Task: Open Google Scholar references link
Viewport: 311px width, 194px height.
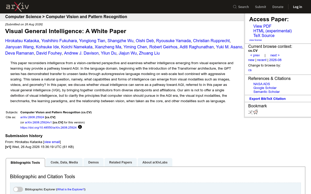Action: click(x=265, y=88)
